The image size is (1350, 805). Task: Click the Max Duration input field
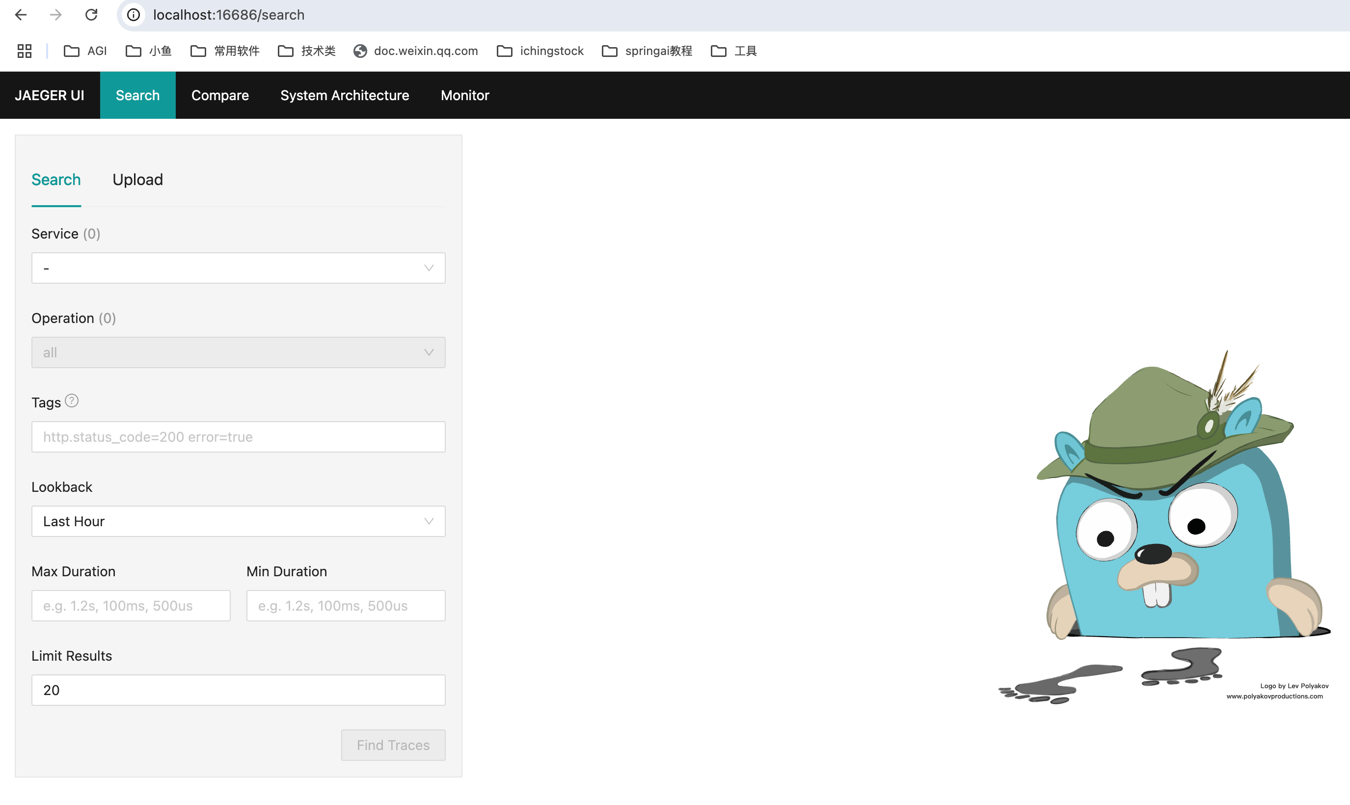[x=131, y=605]
